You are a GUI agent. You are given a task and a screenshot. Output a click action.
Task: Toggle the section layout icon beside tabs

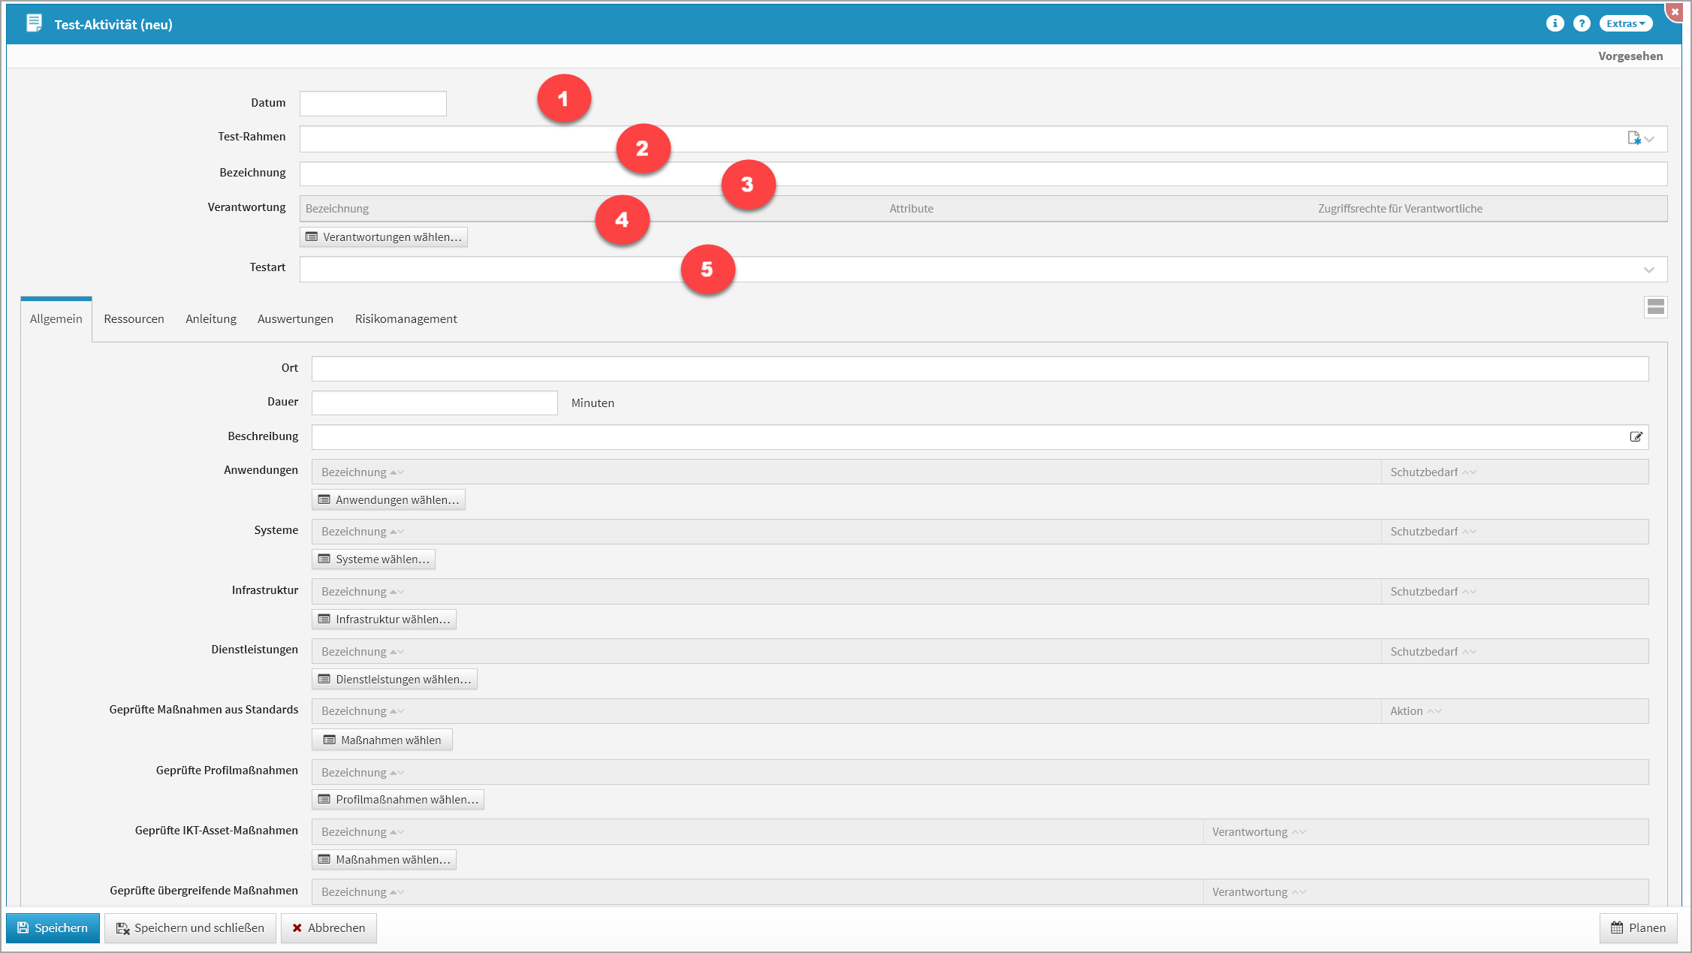click(1655, 307)
